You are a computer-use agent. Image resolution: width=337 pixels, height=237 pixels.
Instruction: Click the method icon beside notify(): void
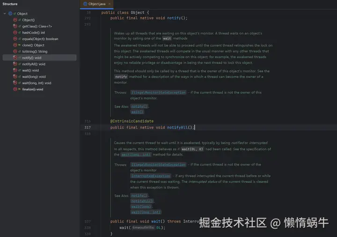pyautogui.click(x=15, y=58)
